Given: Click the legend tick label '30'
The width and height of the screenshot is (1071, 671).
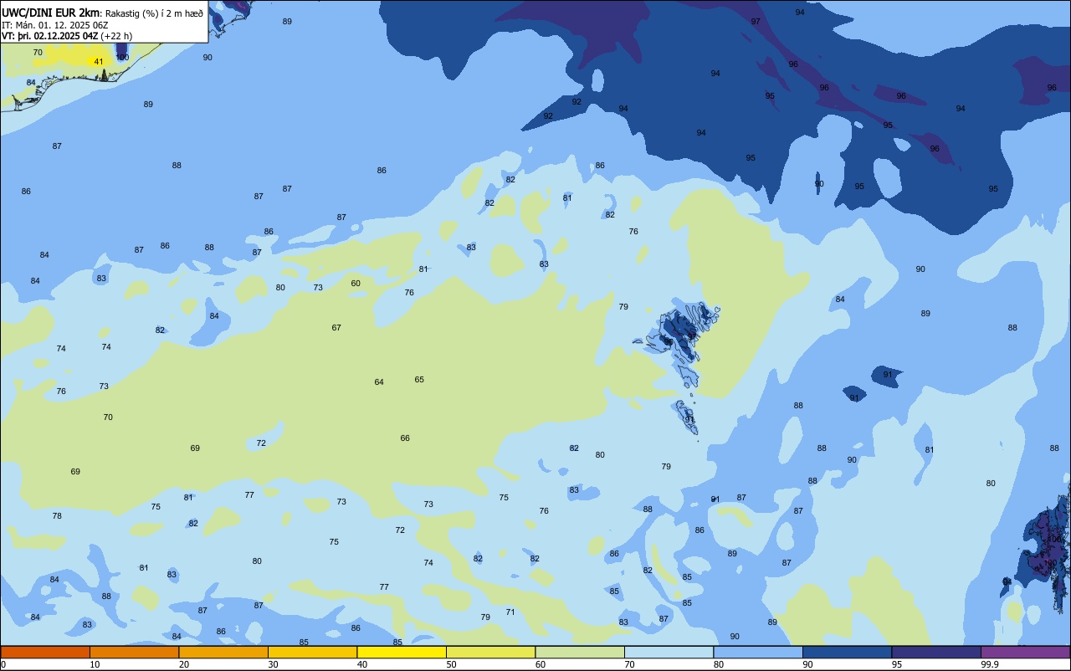Looking at the screenshot, I should coord(274,664).
